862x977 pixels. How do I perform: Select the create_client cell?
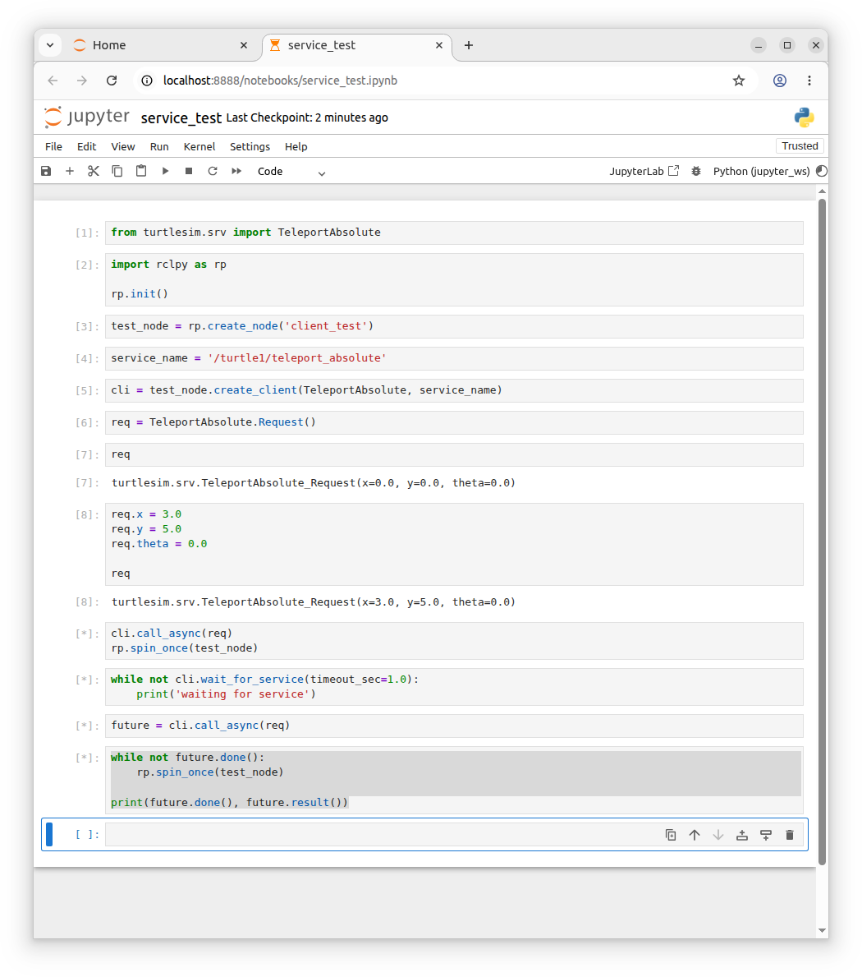coord(454,390)
